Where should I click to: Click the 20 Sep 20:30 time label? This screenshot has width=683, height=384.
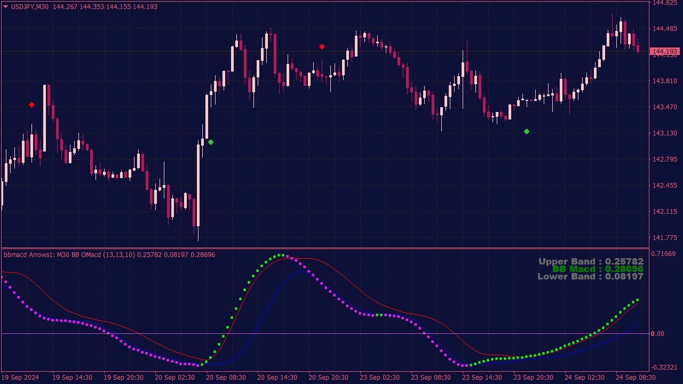click(x=328, y=378)
